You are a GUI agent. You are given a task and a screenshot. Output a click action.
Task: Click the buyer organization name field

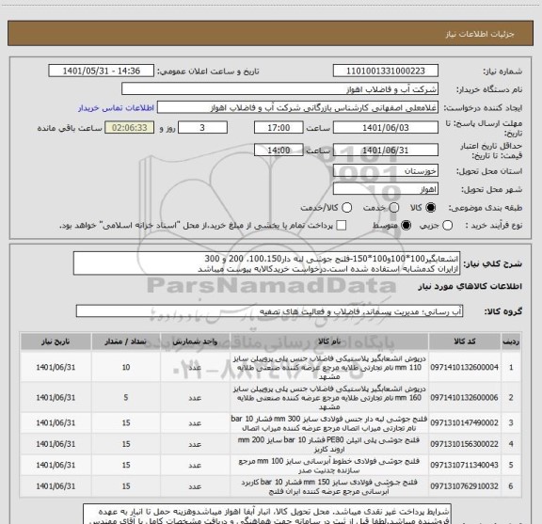pyautogui.click(x=280, y=89)
